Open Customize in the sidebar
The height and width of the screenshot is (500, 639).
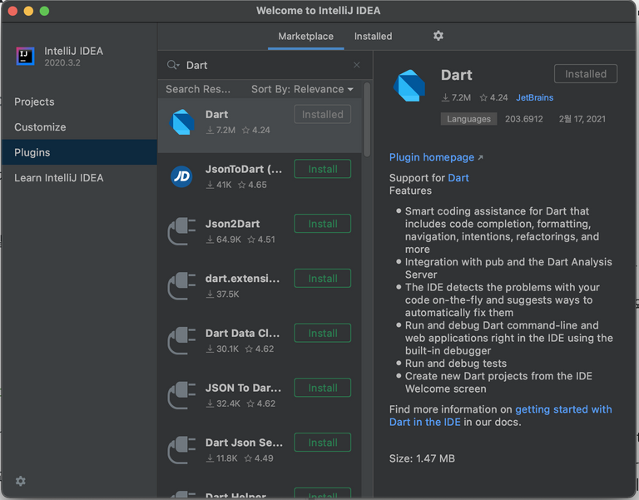pos(40,127)
